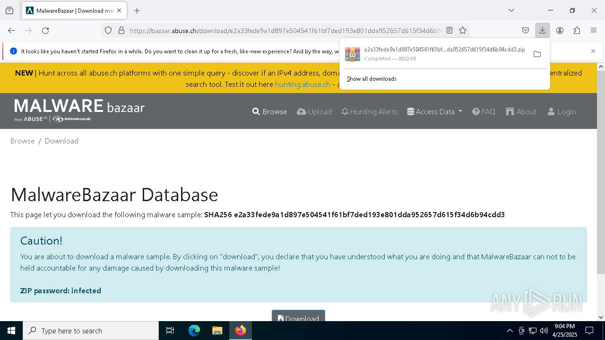Screen dimensions: 605x340
Task: Click Browse breadcrumb link
Action: tap(22, 141)
